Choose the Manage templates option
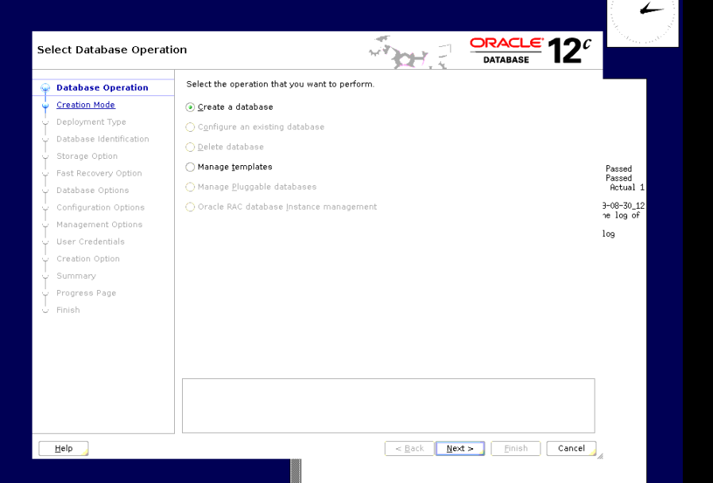Screen dimensions: 713x483 coord(189,167)
